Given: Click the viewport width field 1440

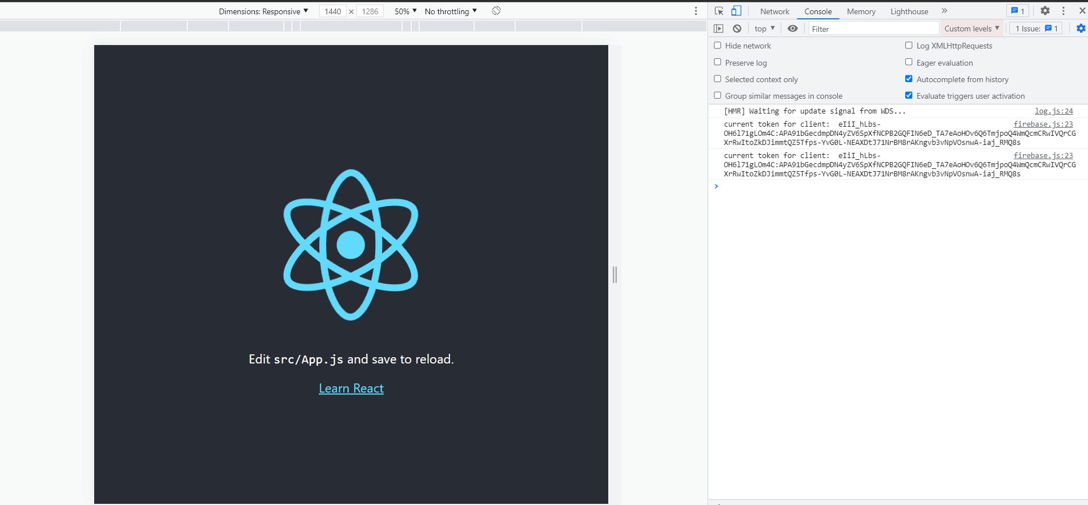Looking at the screenshot, I should [332, 11].
